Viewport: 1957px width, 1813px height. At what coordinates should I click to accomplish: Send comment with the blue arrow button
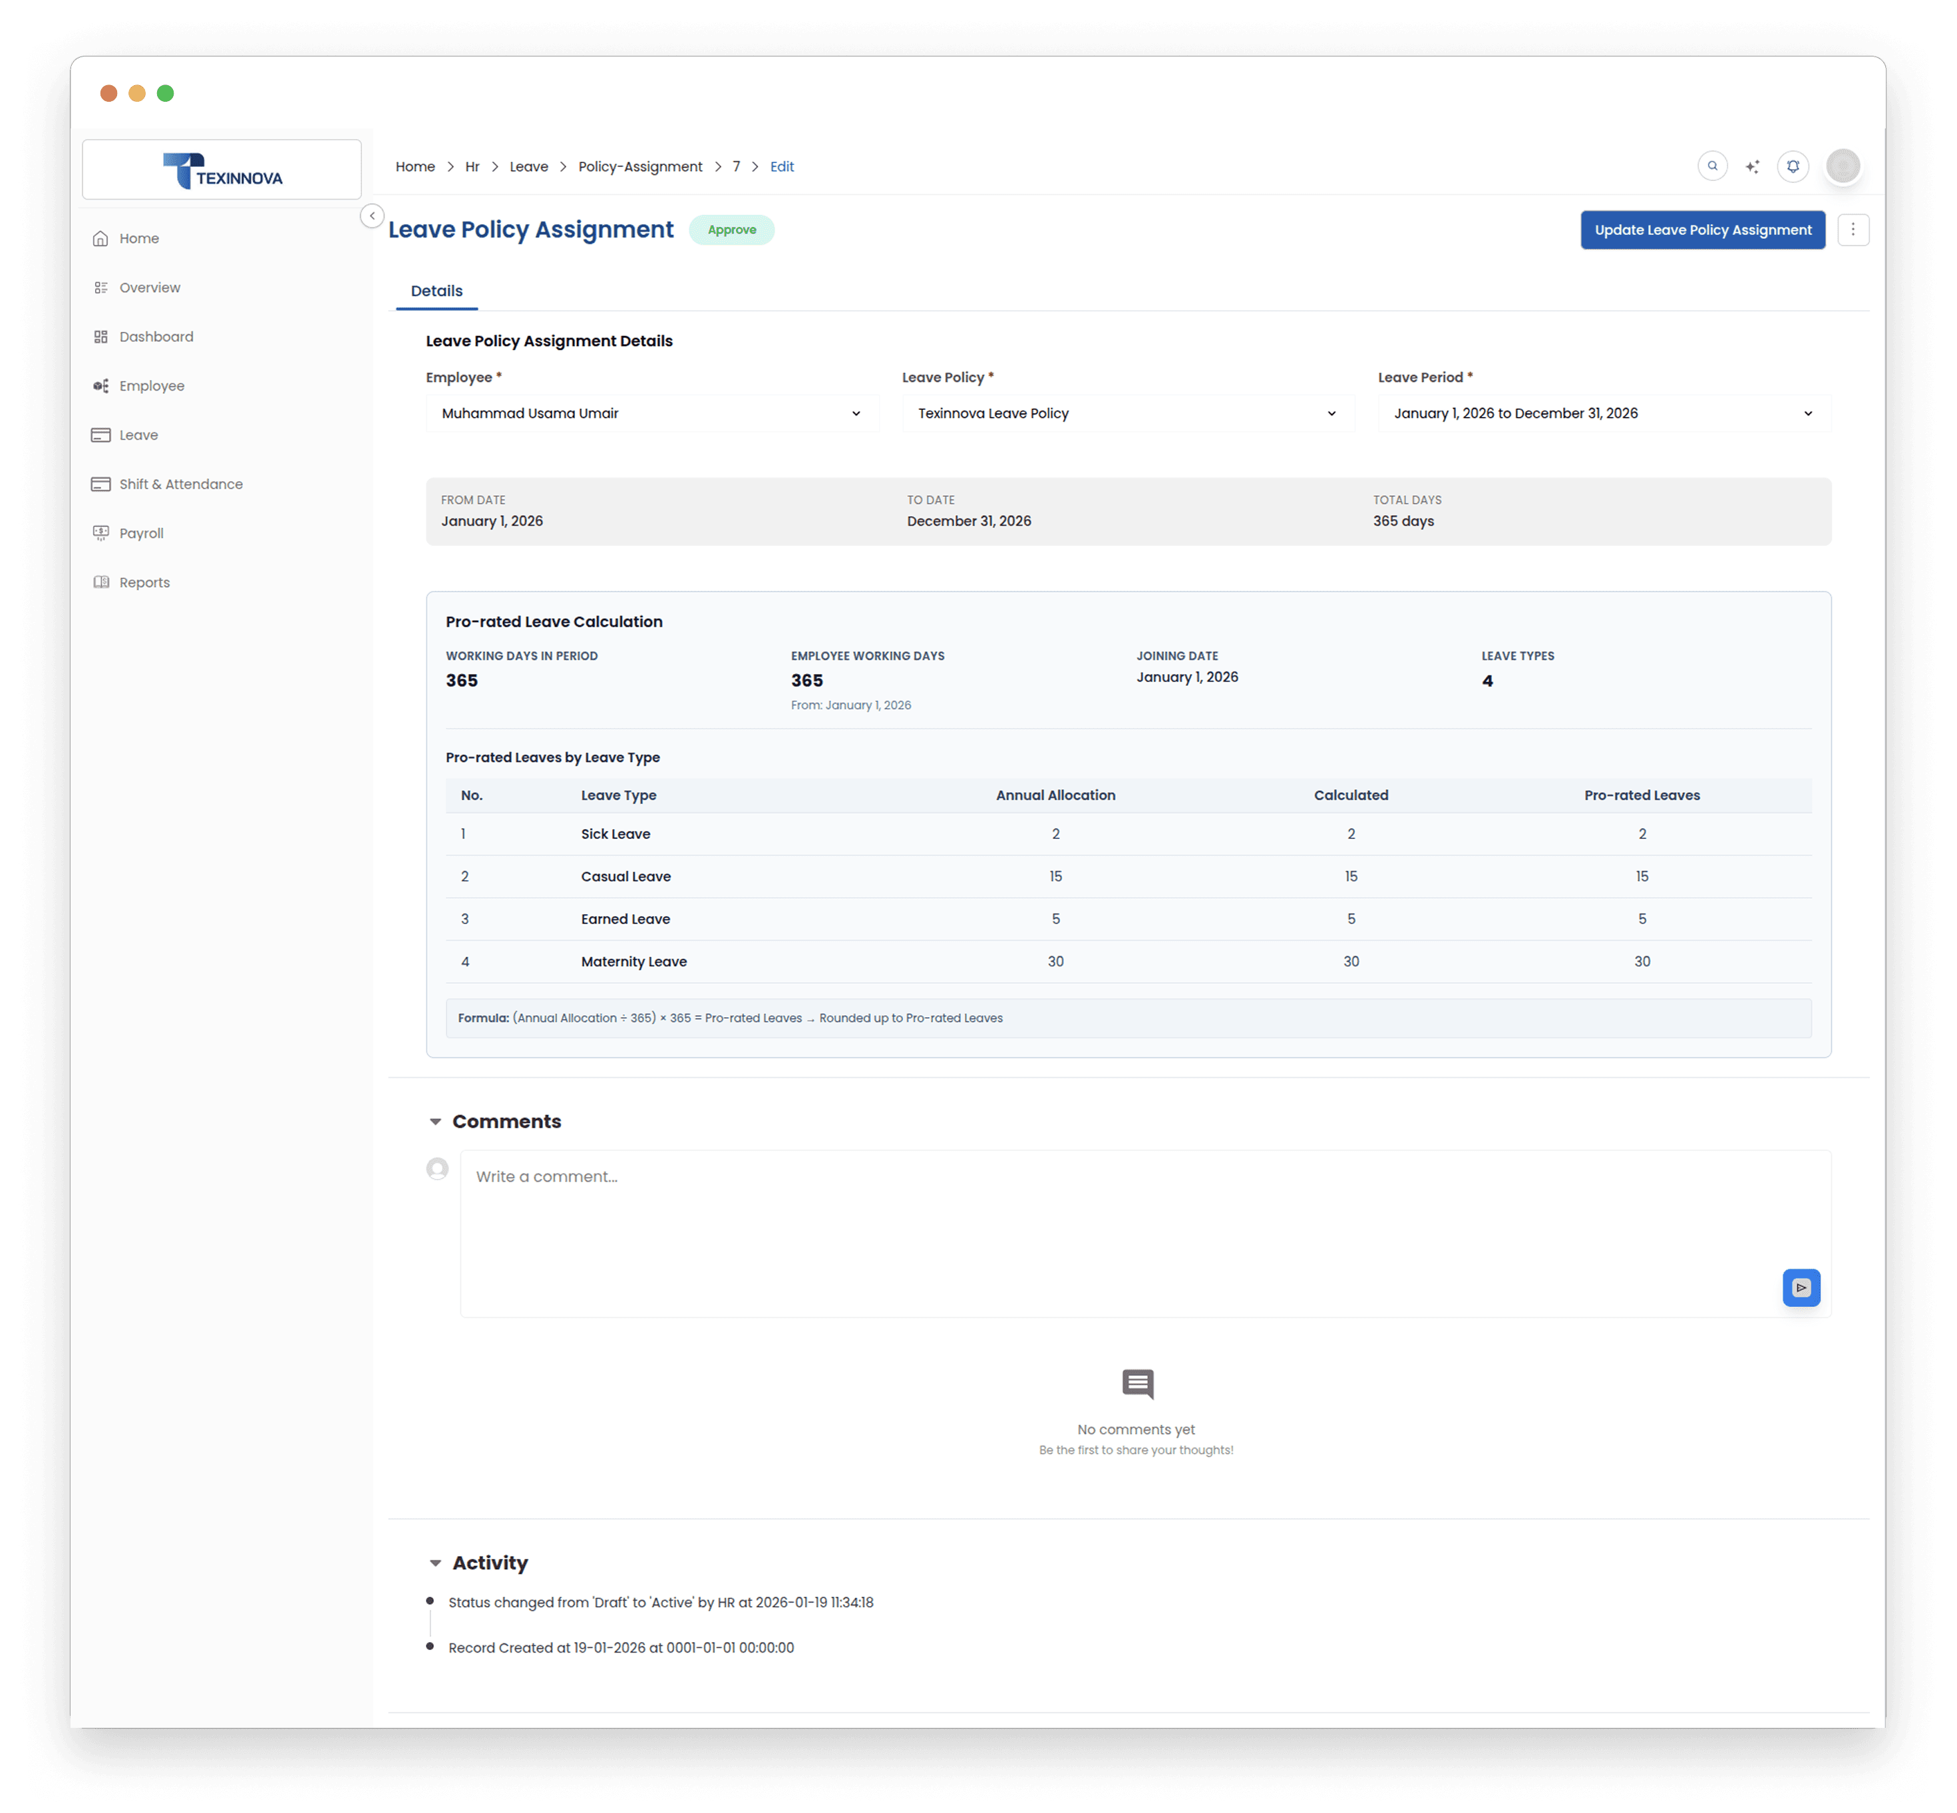(x=1800, y=1287)
